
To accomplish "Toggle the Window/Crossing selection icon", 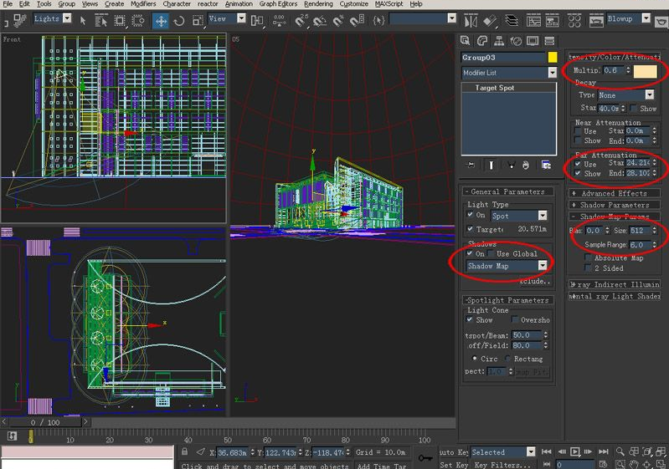I will point(138,20).
